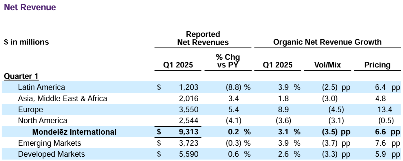This screenshot has width=403, height=161.
Task: Click Europe pricing value 13.4
Action: pyautogui.click(x=385, y=109)
